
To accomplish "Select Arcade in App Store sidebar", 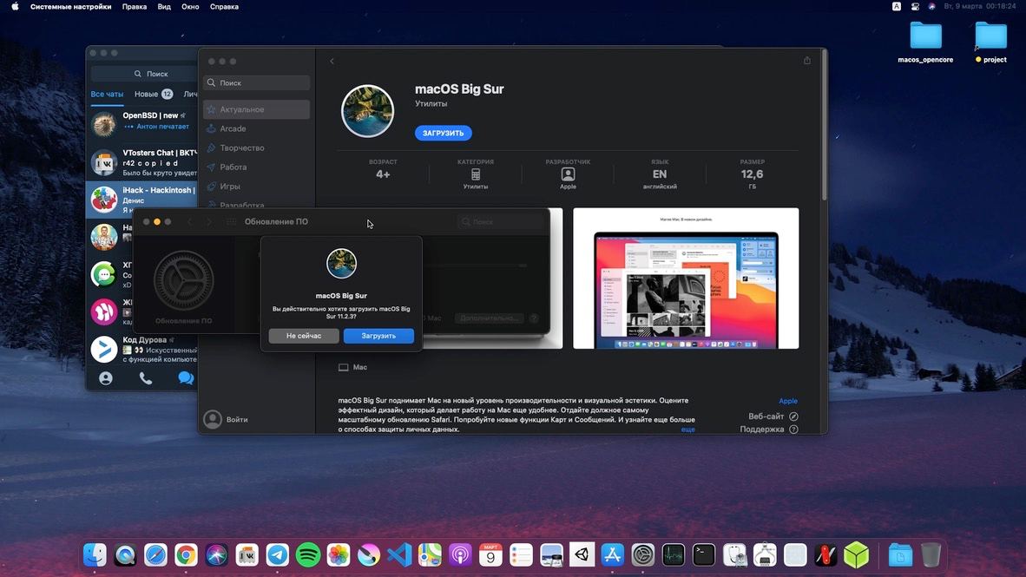I will point(257,129).
